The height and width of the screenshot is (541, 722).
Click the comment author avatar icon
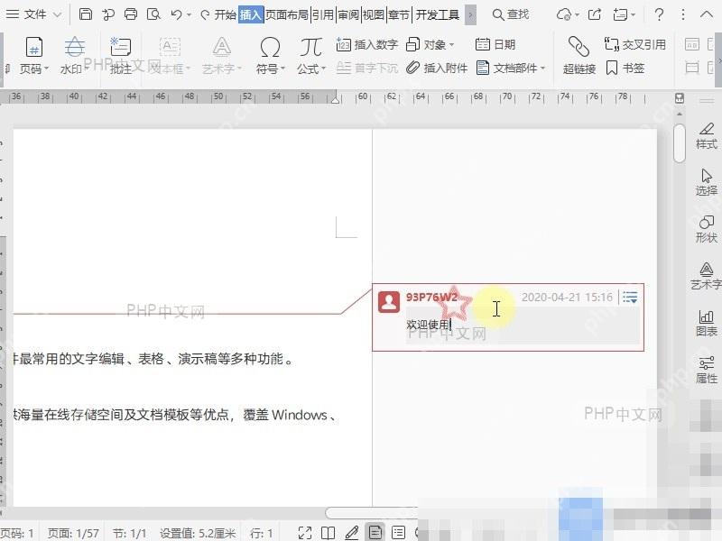tap(389, 302)
